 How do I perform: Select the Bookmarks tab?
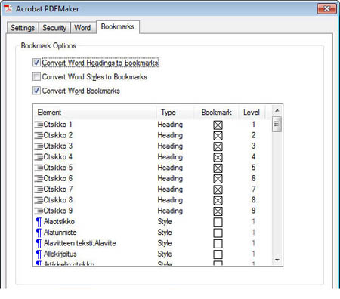click(x=118, y=26)
